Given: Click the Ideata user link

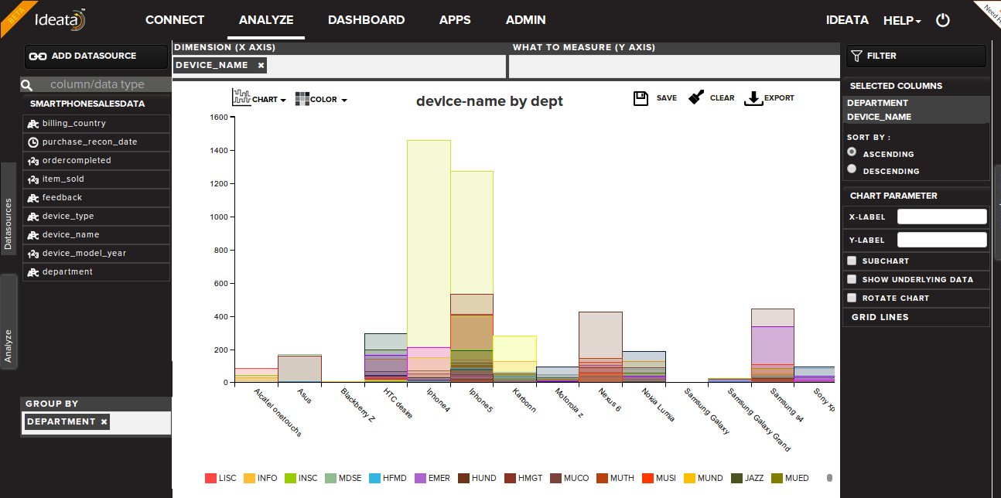Looking at the screenshot, I should pyautogui.click(x=847, y=20).
